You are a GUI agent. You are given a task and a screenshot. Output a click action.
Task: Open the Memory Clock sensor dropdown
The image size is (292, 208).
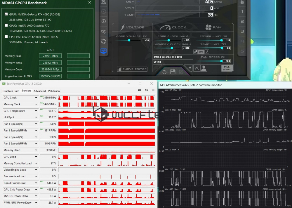36,104
